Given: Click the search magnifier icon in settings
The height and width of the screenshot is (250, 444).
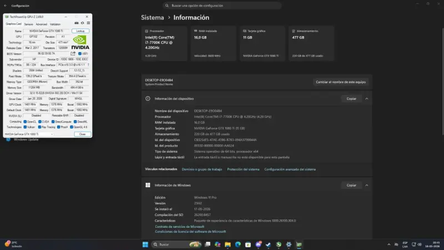Looking at the screenshot, I should point(167,6).
